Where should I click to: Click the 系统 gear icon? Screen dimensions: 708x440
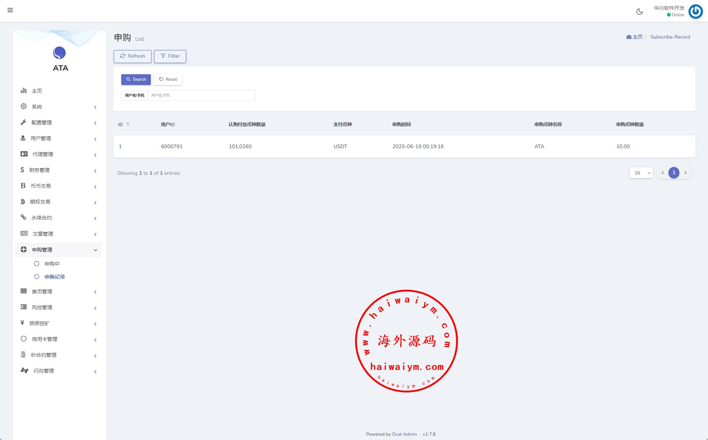(x=23, y=106)
